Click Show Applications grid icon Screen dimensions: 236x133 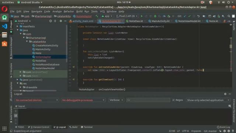tap(4, 129)
